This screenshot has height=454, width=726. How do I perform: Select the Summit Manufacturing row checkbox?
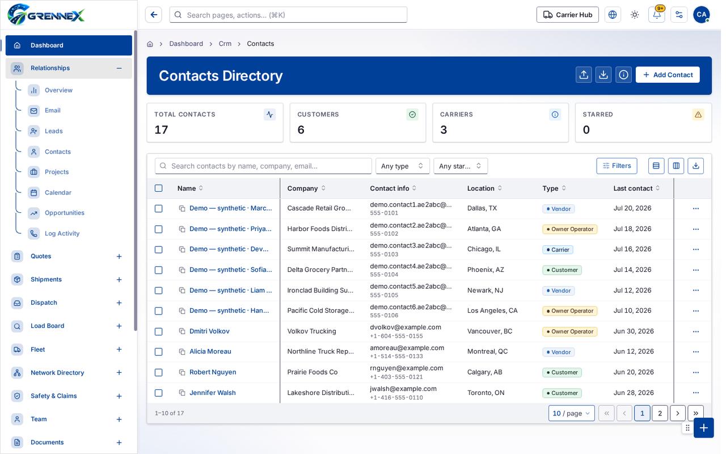point(159,250)
